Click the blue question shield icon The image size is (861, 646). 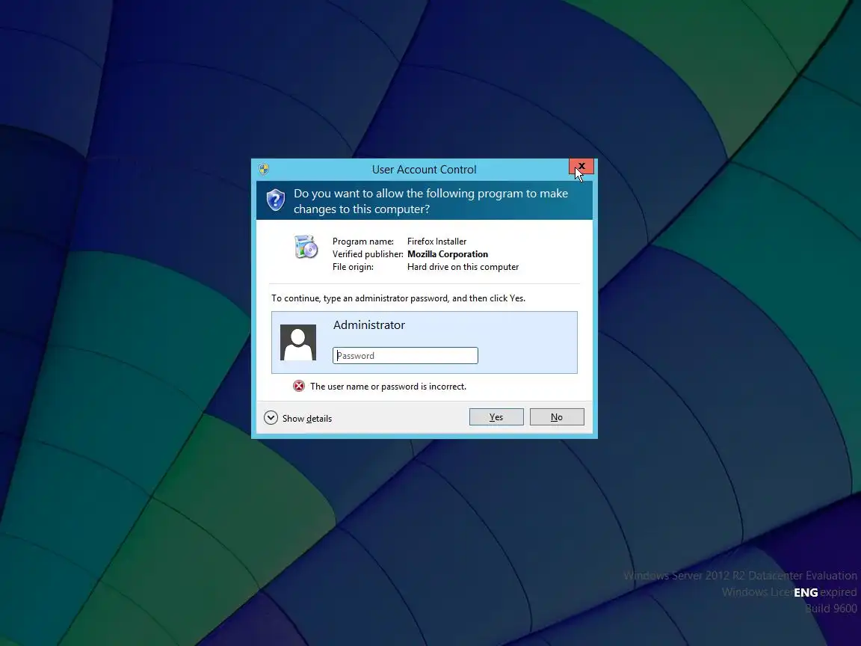276,200
